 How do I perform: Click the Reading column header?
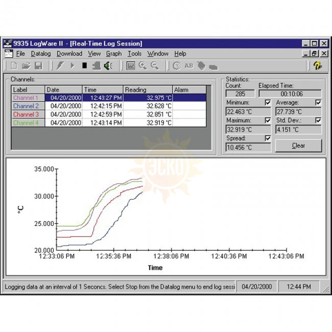click(148, 90)
